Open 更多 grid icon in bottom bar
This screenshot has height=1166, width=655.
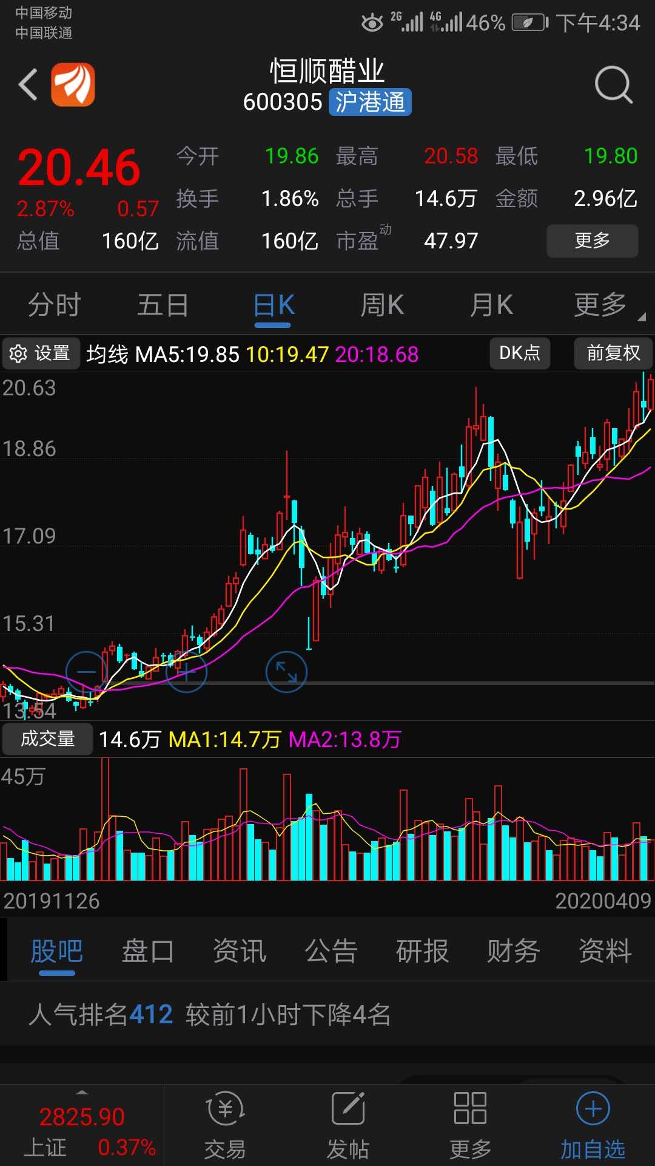click(x=470, y=1125)
